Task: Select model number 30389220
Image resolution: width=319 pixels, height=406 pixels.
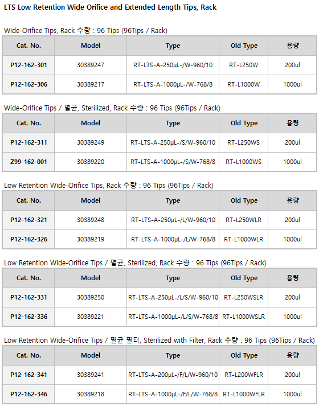Action: coord(91,162)
